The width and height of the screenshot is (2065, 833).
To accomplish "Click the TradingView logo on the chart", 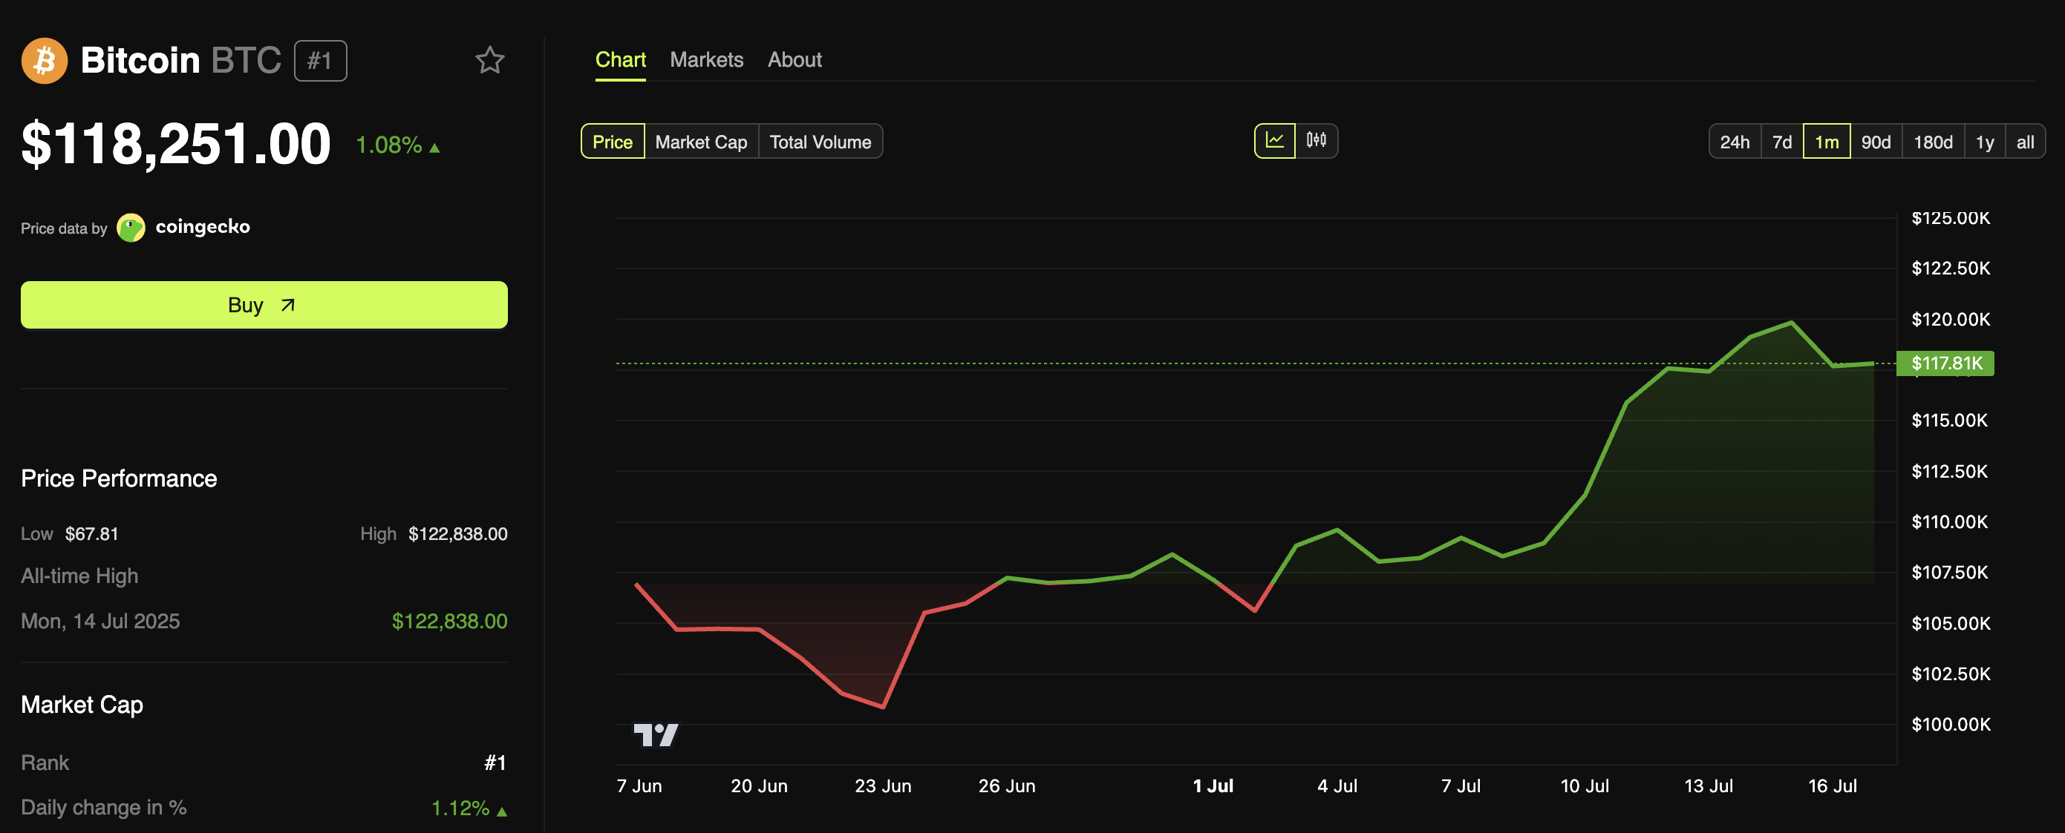I will (x=655, y=734).
